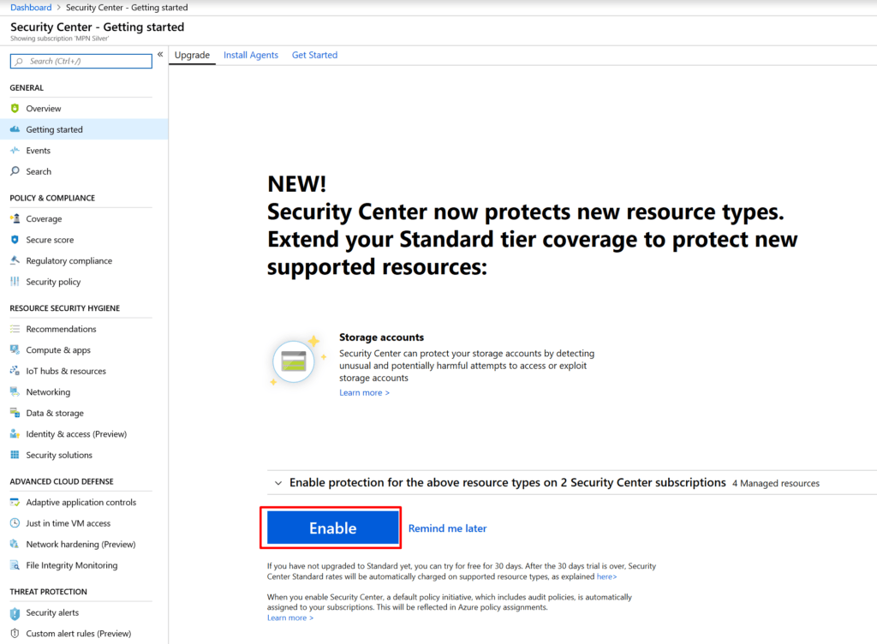Click inside the sidebar search field
This screenshot has height=644, width=877.
[80, 61]
